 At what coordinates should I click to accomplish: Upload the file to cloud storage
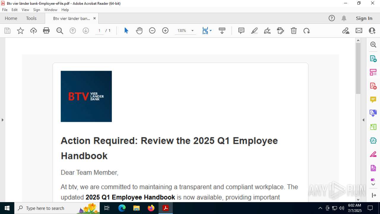click(34, 31)
